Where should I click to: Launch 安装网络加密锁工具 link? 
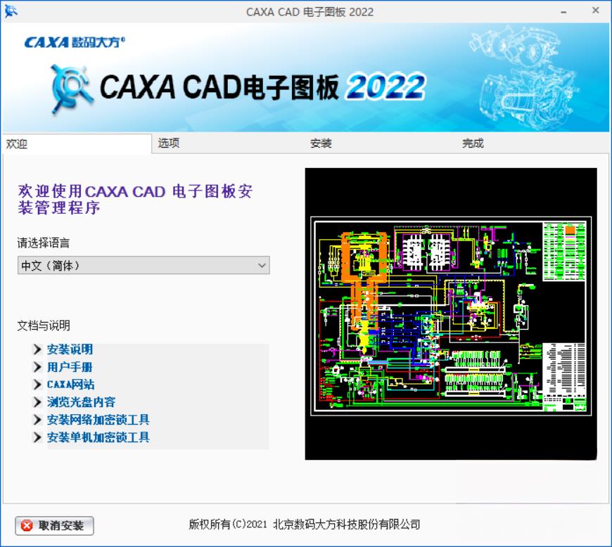pyautogui.click(x=98, y=420)
